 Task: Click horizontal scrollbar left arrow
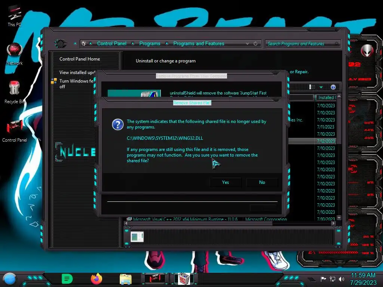click(126, 223)
